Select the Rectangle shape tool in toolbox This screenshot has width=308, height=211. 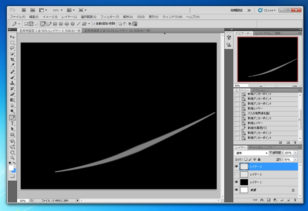(12, 135)
